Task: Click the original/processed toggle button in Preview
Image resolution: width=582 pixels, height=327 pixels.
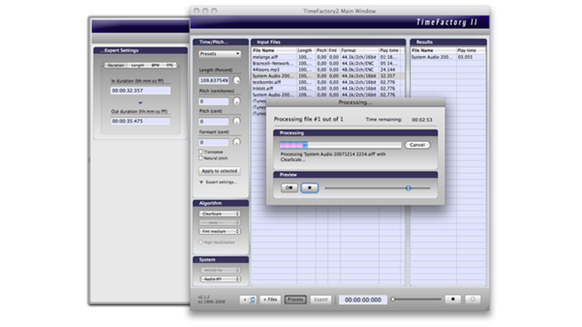Action: 289,188
